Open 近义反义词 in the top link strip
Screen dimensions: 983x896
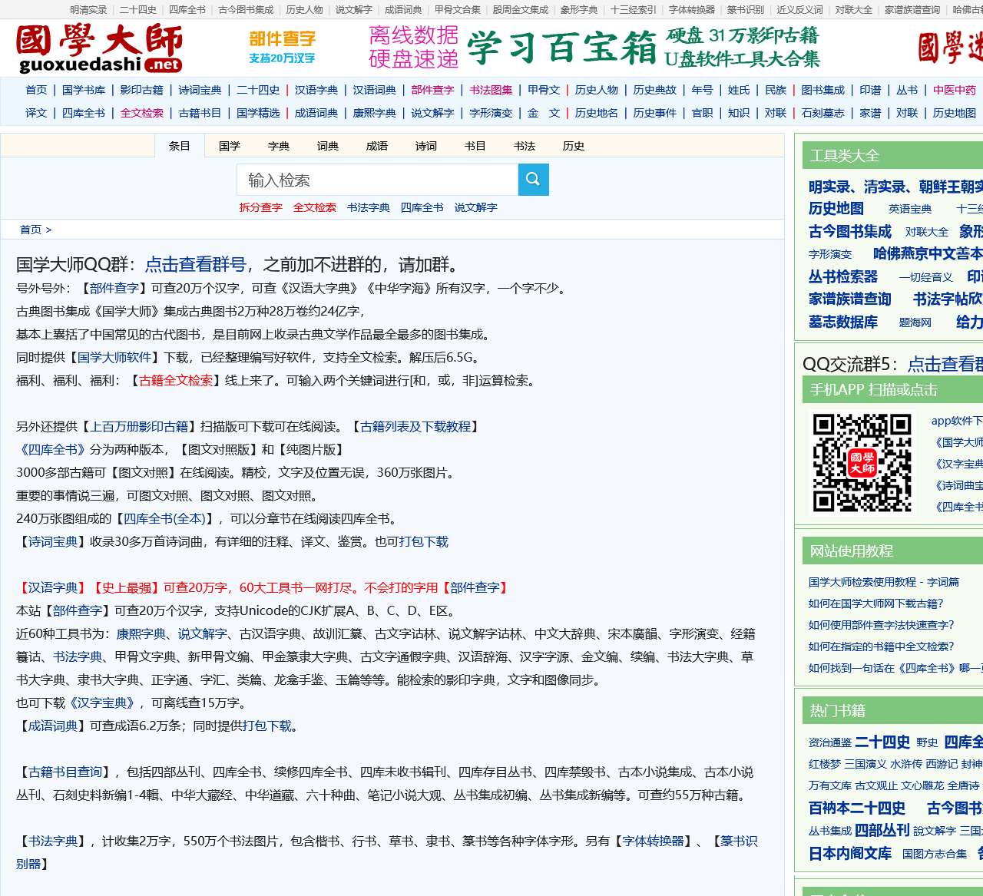(x=799, y=10)
